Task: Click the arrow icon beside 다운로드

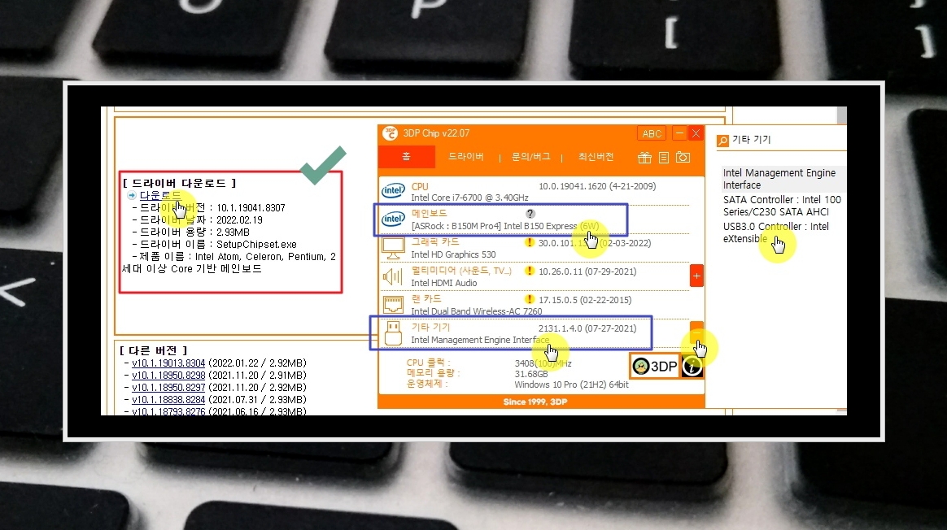Action: click(132, 196)
